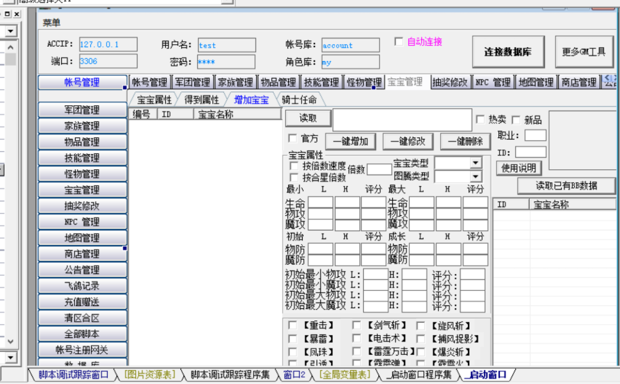
Task: Open the 宝宝属性 sub-tab
Action: click(x=154, y=100)
